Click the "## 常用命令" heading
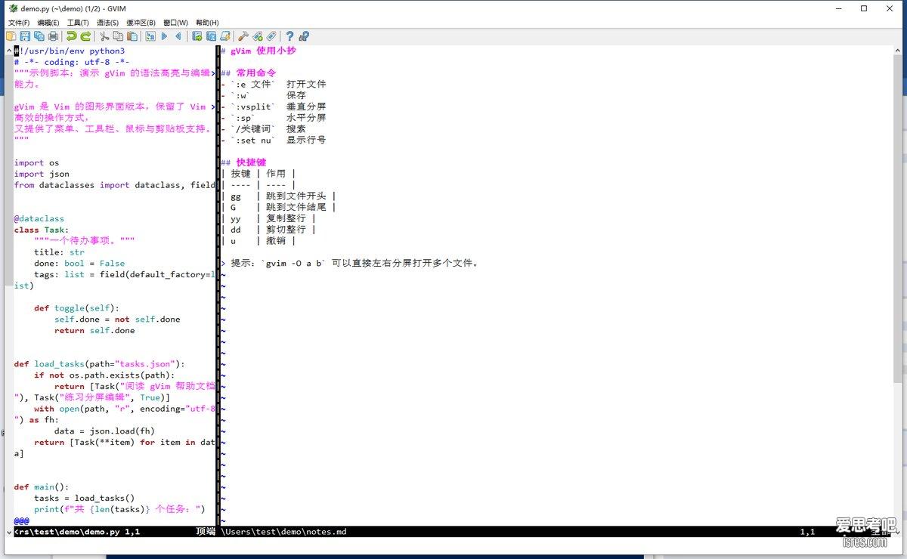The height and width of the screenshot is (559, 907). pyautogui.click(x=249, y=73)
